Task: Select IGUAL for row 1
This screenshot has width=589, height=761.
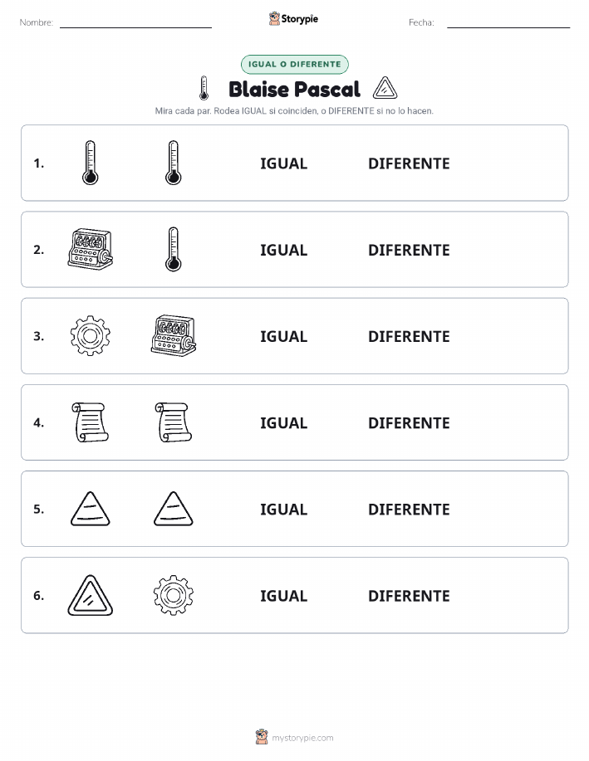Action: point(284,163)
